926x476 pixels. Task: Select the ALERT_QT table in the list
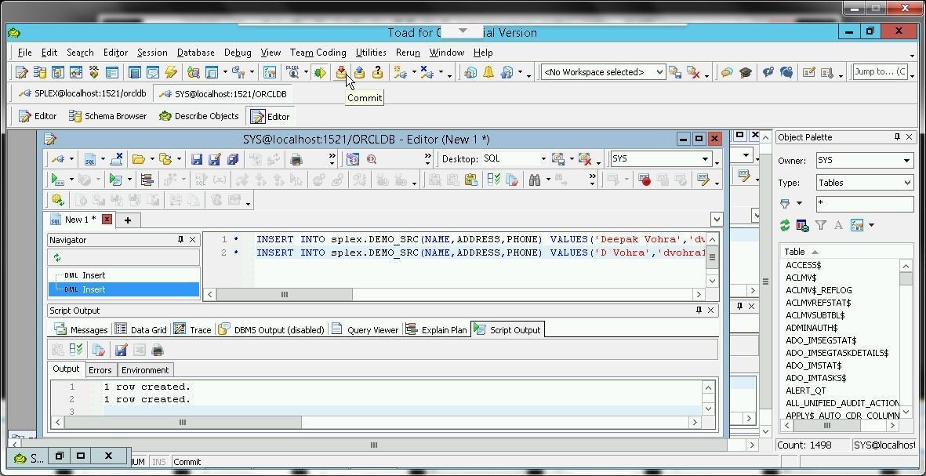tap(805, 391)
